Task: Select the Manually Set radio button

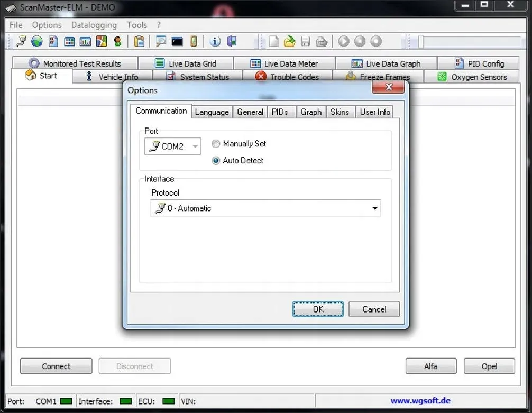Action: (216, 144)
